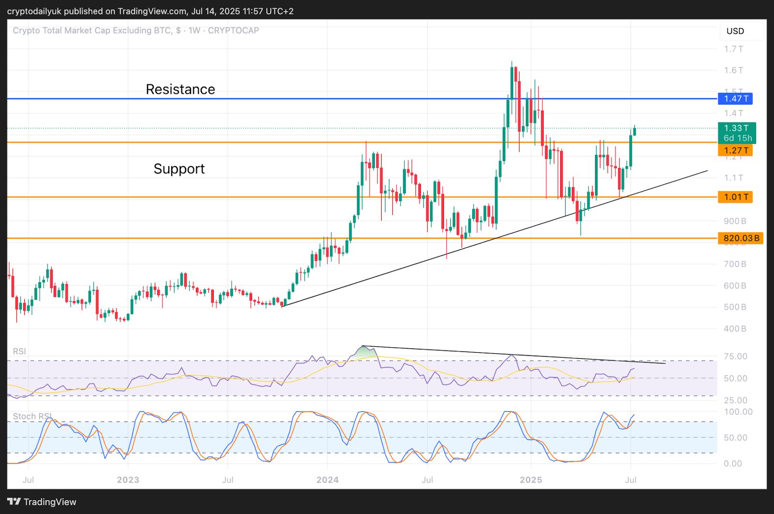
Task: Click the 2025 time axis label
Action: coord(531,480)
